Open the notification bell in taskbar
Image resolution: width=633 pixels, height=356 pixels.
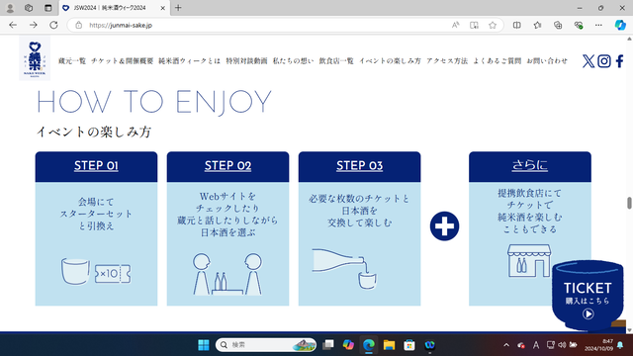pyautogui.click(x=620, y=345)
